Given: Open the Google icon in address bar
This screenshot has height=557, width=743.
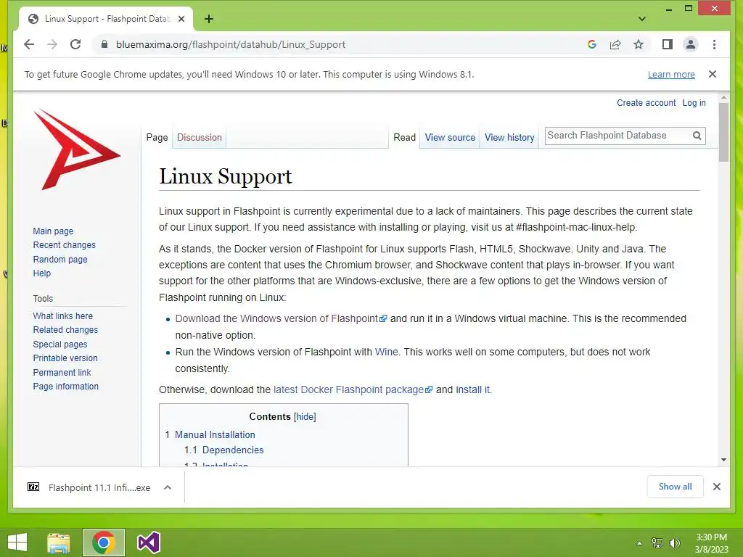Looking at the screenshot, I should point(592,44).
